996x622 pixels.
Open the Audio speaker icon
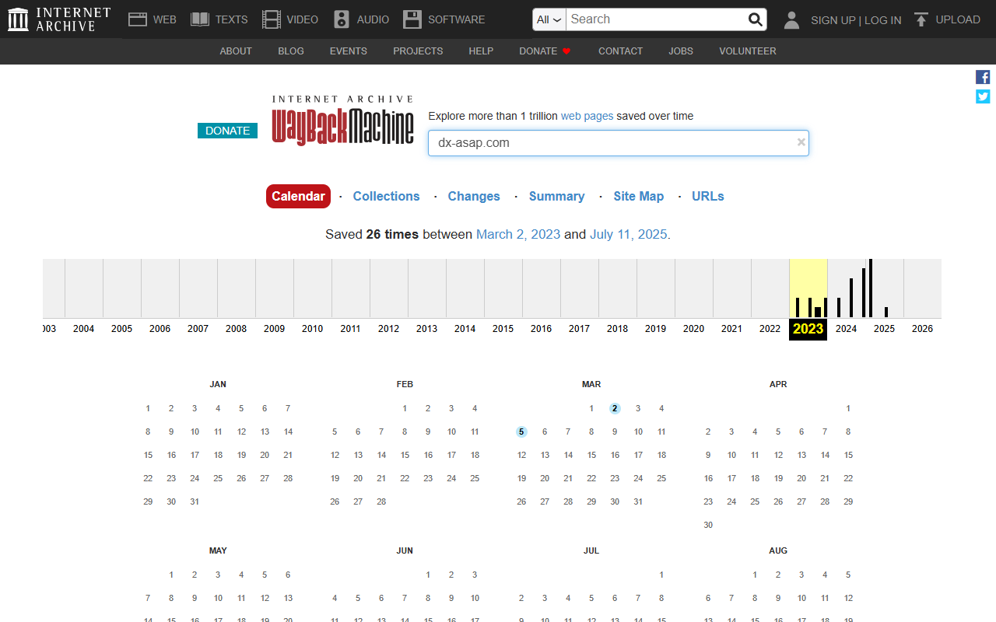342,19
